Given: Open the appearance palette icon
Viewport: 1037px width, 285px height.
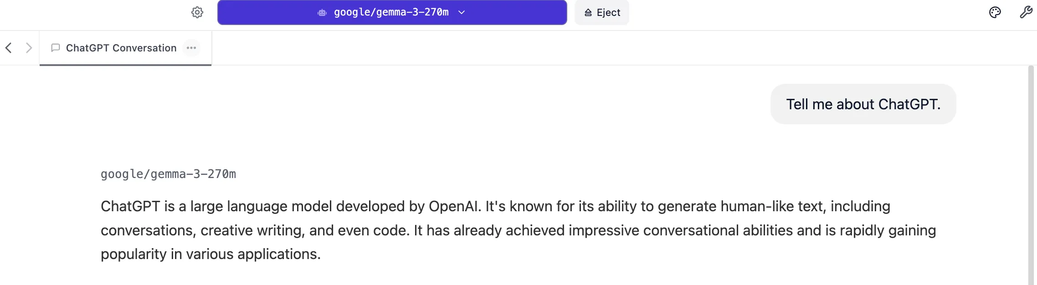Looking at the screenshot, I should point(995,12).
